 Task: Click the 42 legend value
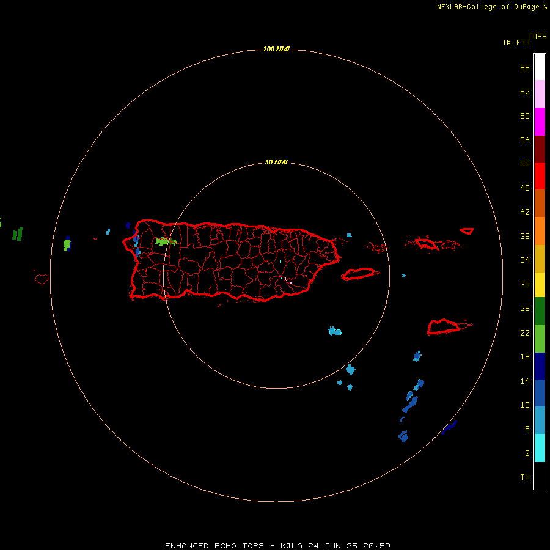pyautogui.click(x=525, y=212)
